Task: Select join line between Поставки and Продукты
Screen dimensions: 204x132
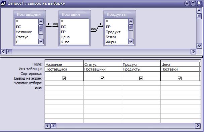Action: tap(97, 29)
